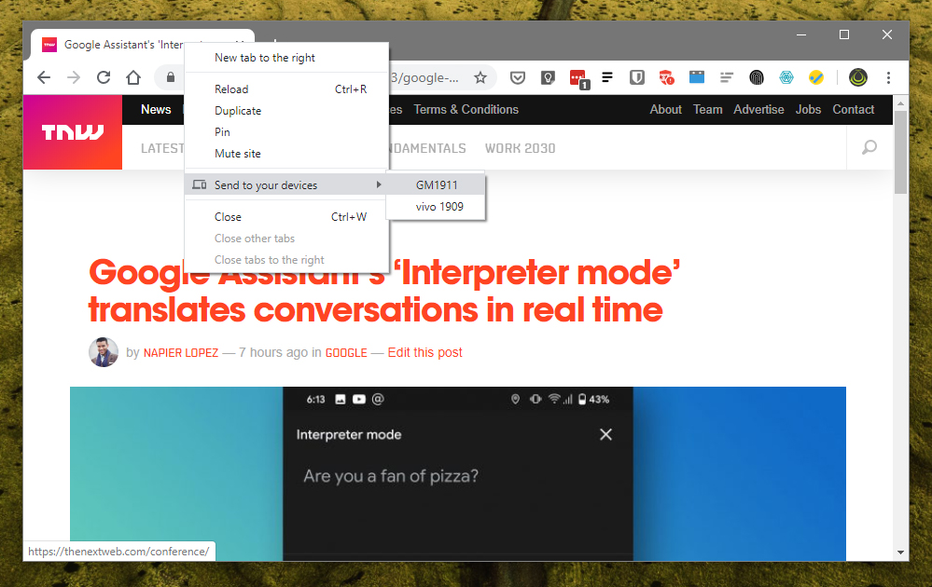Click the article's Interpreter mode hero image
The height and width of the screenshot is (587, 932).
pos(458,473)
